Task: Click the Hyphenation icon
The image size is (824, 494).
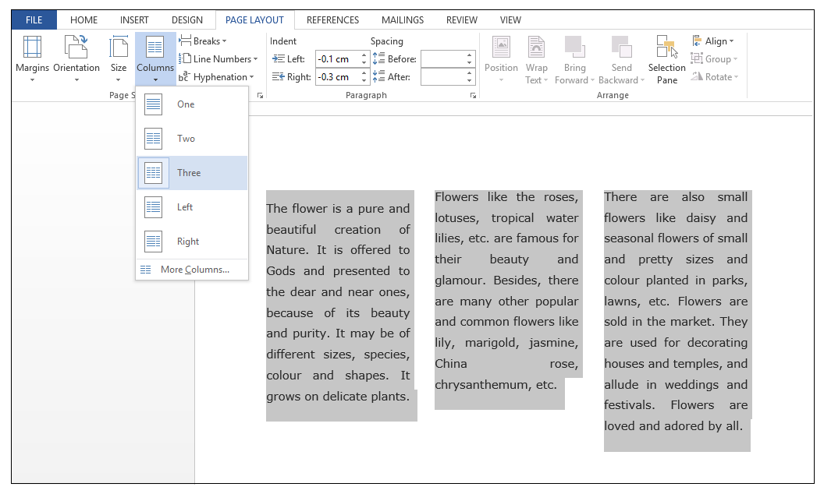Action: point(184,76)
